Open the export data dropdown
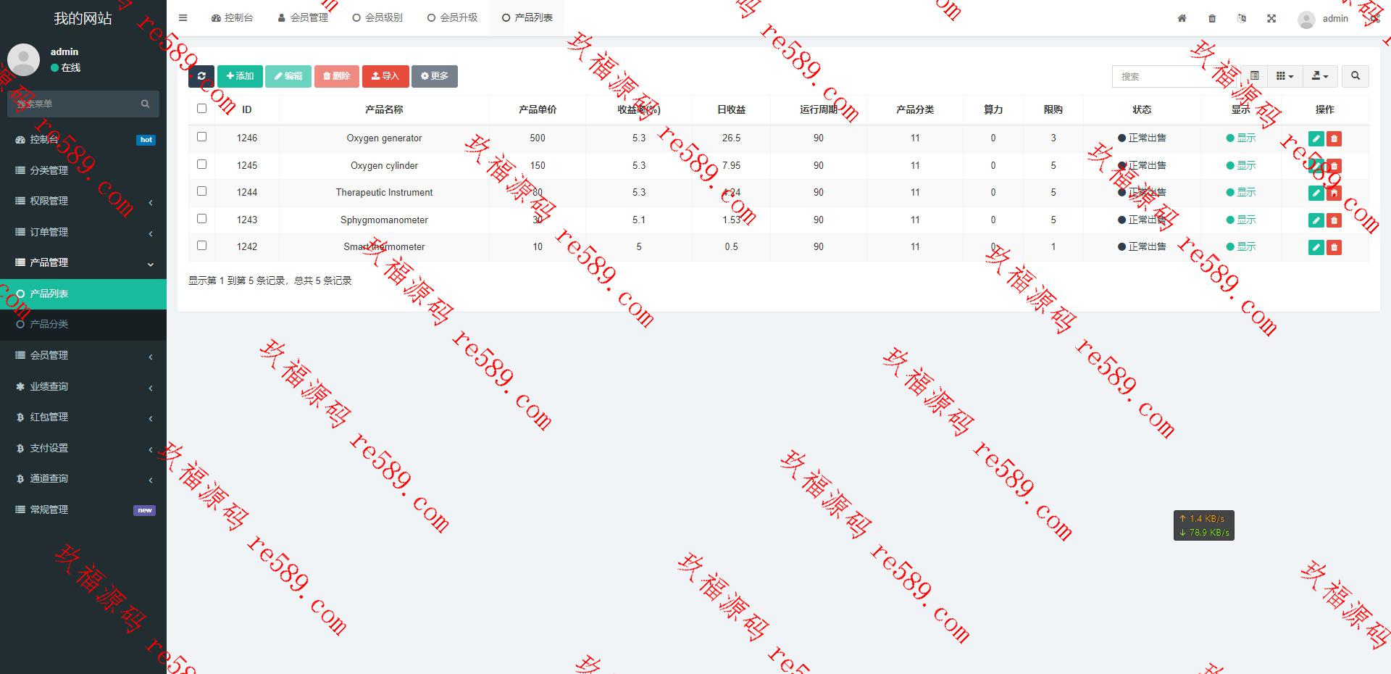 1320,76
